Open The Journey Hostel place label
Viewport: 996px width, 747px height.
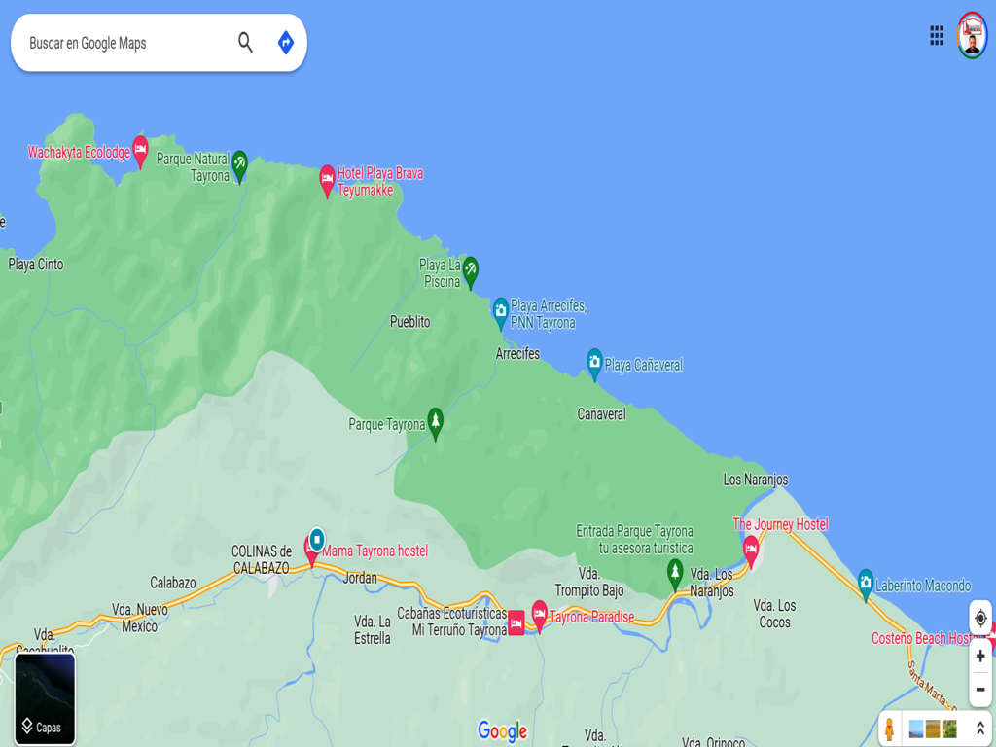point(780,525)
